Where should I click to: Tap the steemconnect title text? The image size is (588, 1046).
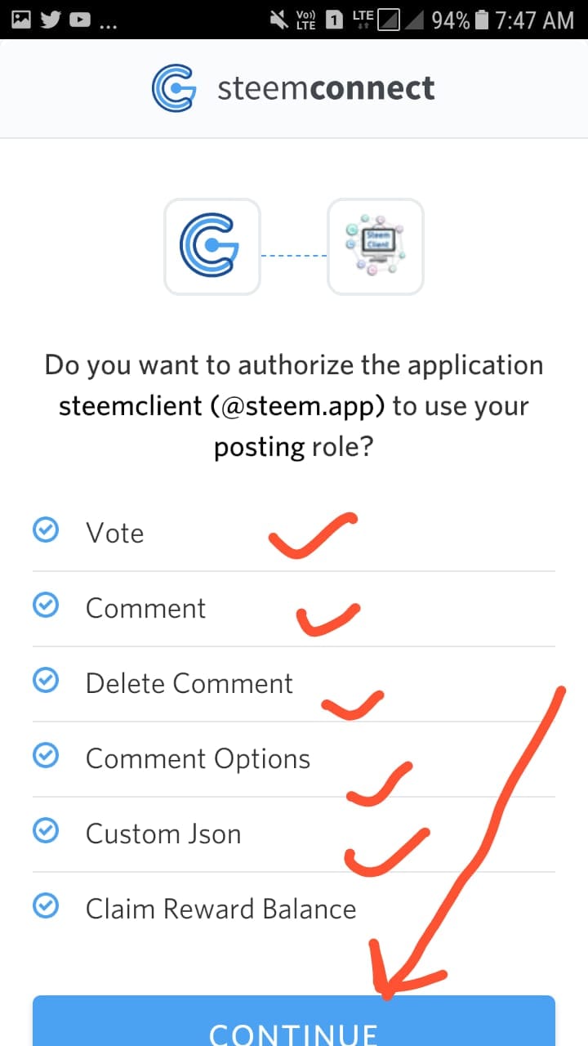pyautogui.click(x=326, y=88)
